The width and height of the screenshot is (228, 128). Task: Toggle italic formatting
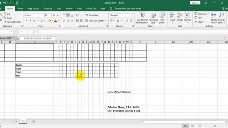30,21
